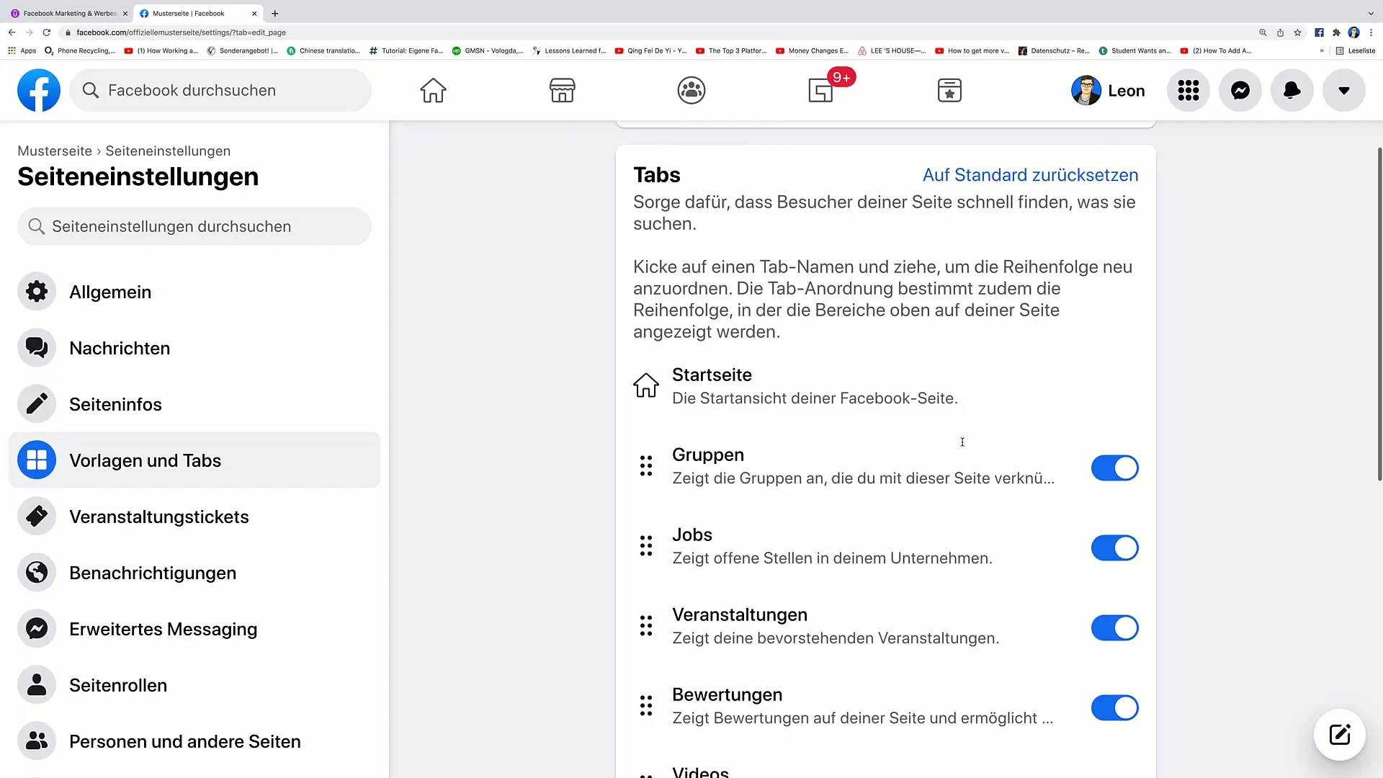The height and width of the screenshot is (778, 1383).
Task: Click Auf Standard zurücksetzen
Action: point(1030,175)
